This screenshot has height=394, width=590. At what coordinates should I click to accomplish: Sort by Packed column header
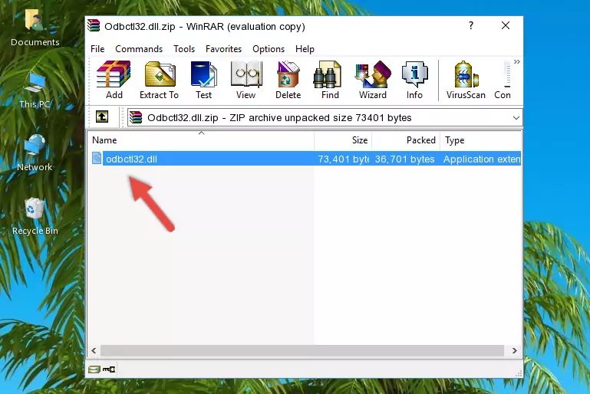tap(406, 140)
